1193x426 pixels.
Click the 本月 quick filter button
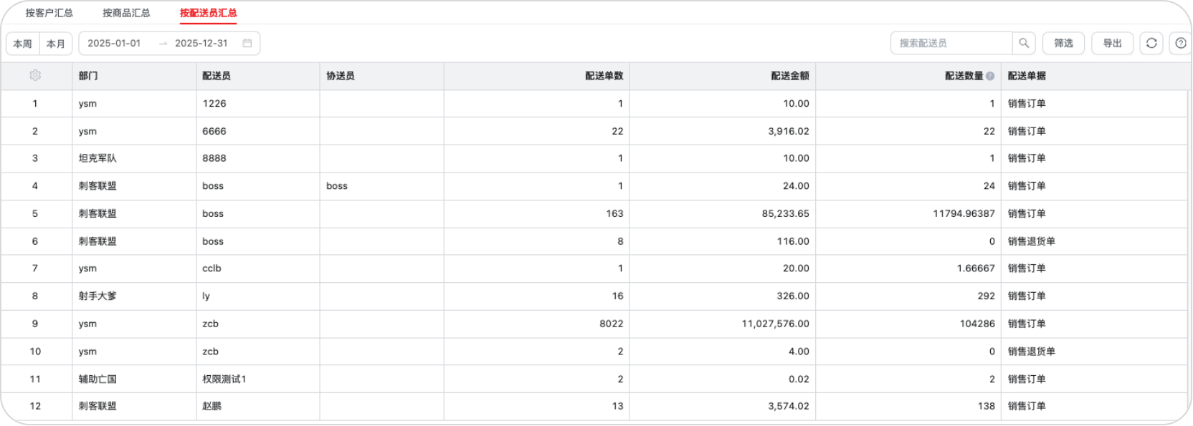[56, 44]
